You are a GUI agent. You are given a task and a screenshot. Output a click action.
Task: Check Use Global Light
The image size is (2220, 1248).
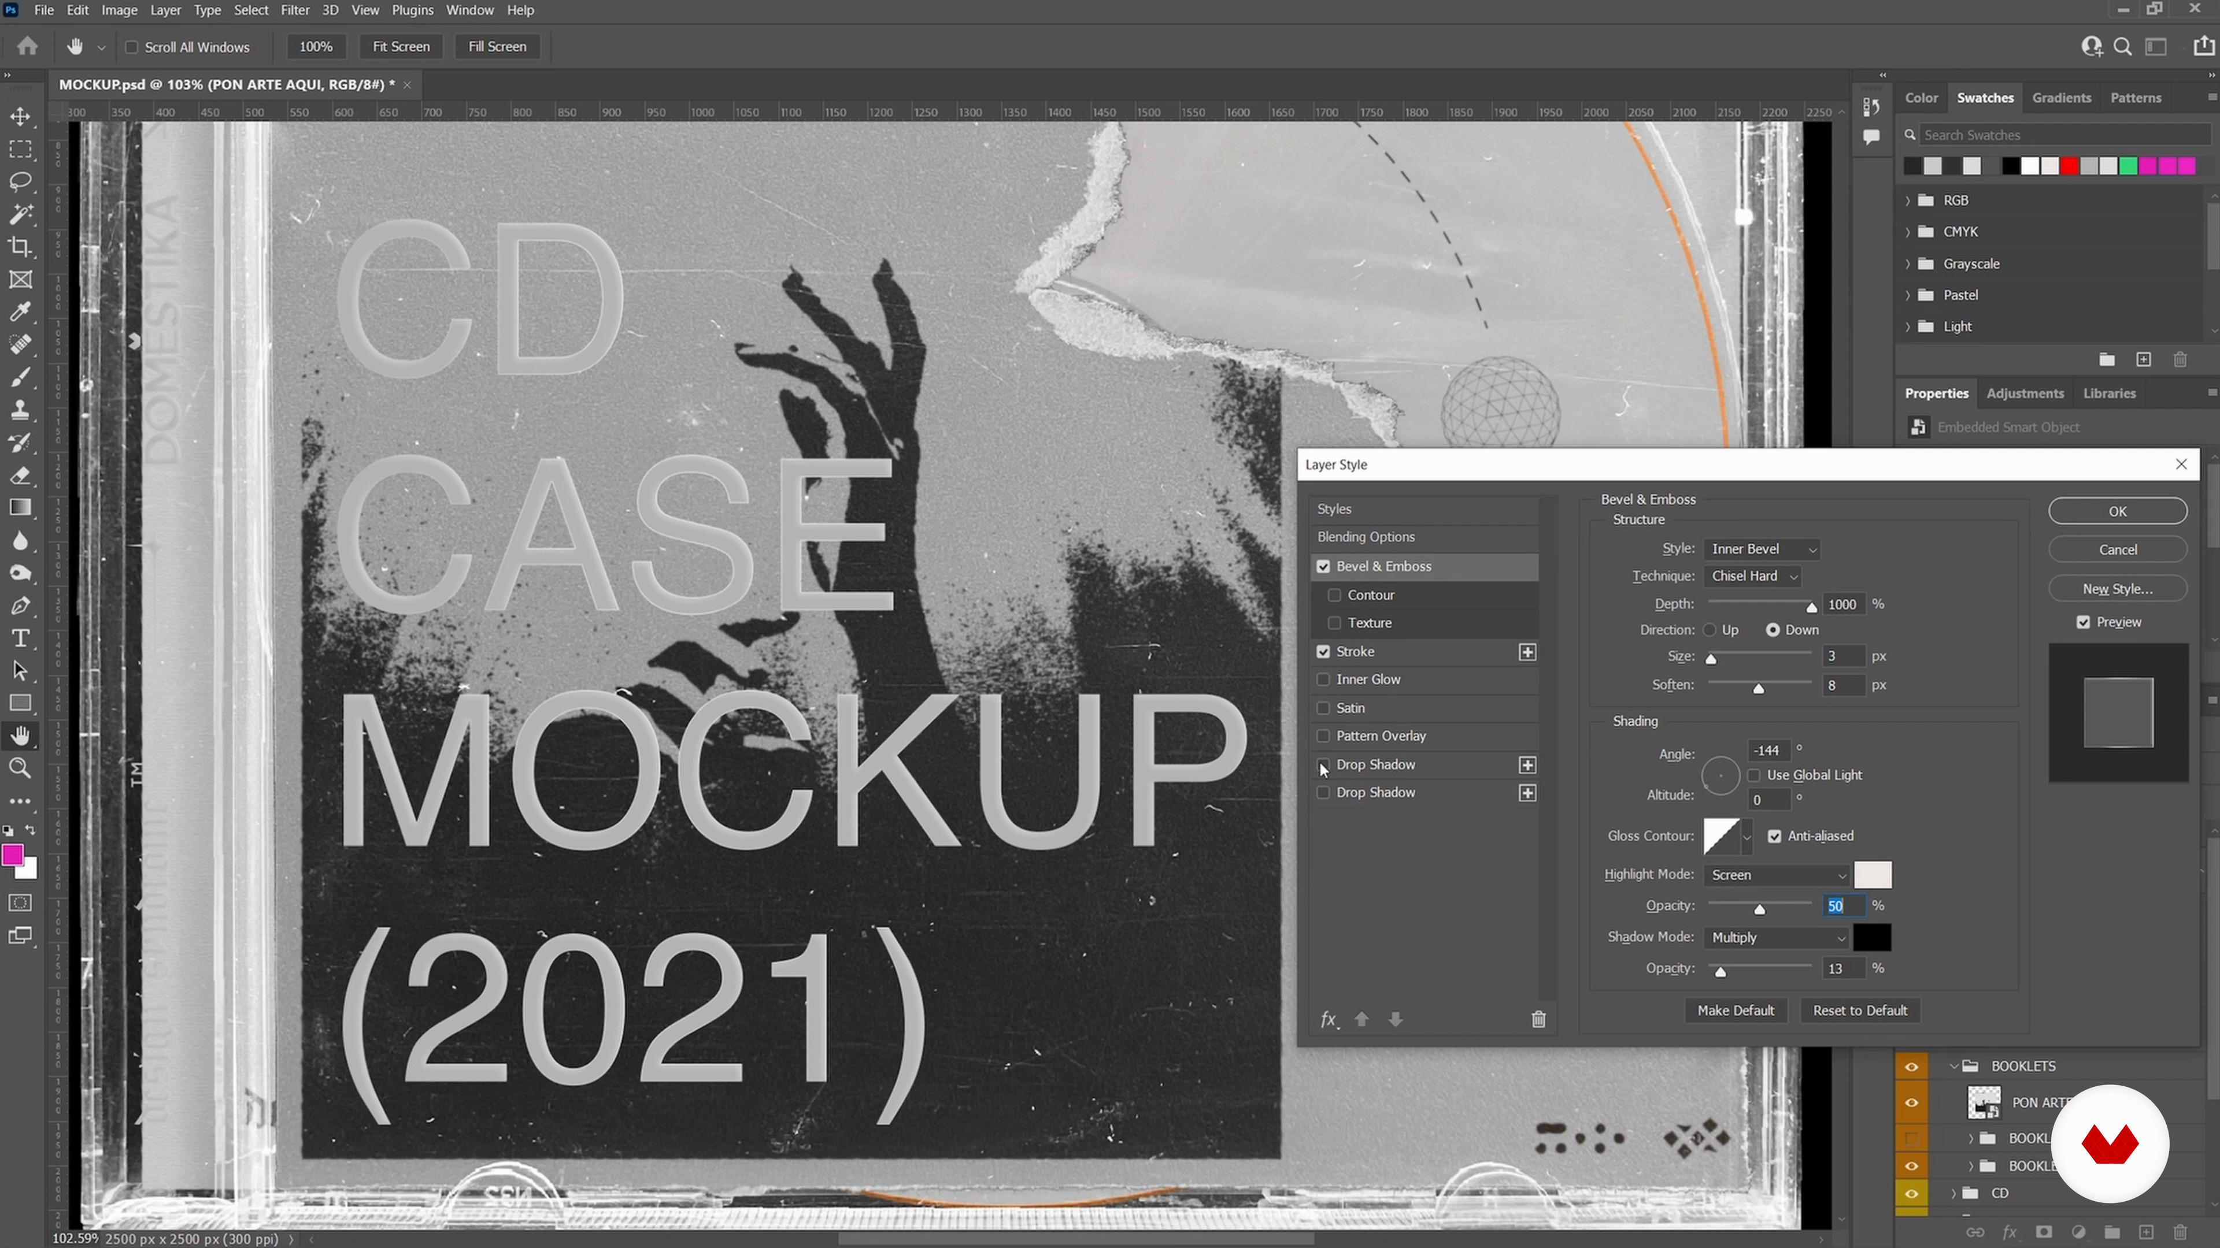(1754, 775)
